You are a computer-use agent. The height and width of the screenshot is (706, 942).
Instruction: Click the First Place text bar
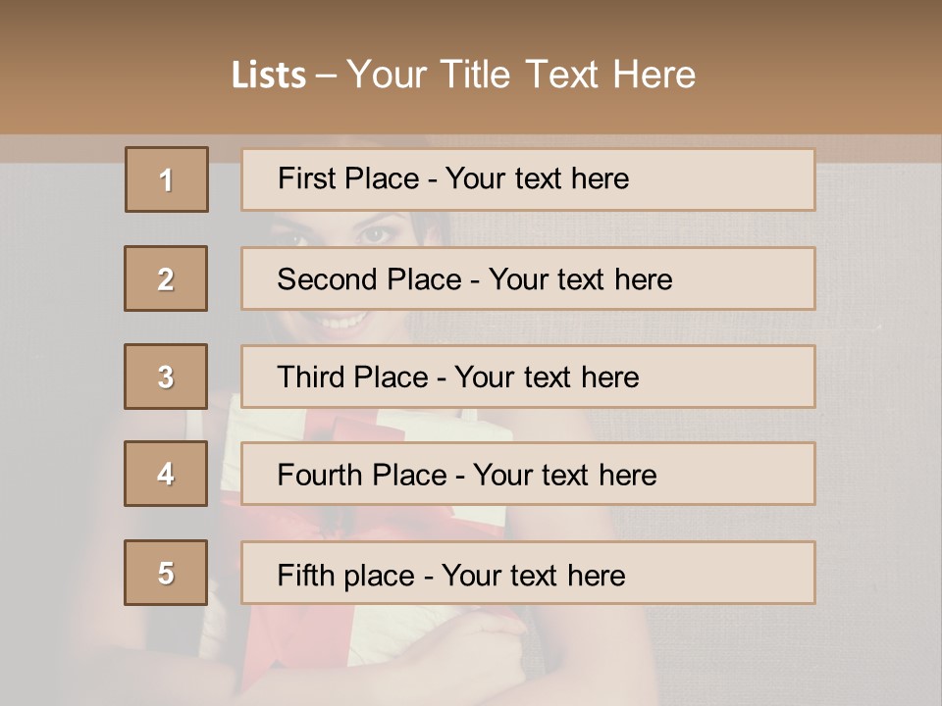coord(528,179)
